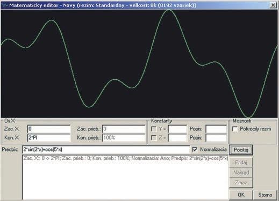
Task: Cancel with the Storno button
Action: point(265,195)
